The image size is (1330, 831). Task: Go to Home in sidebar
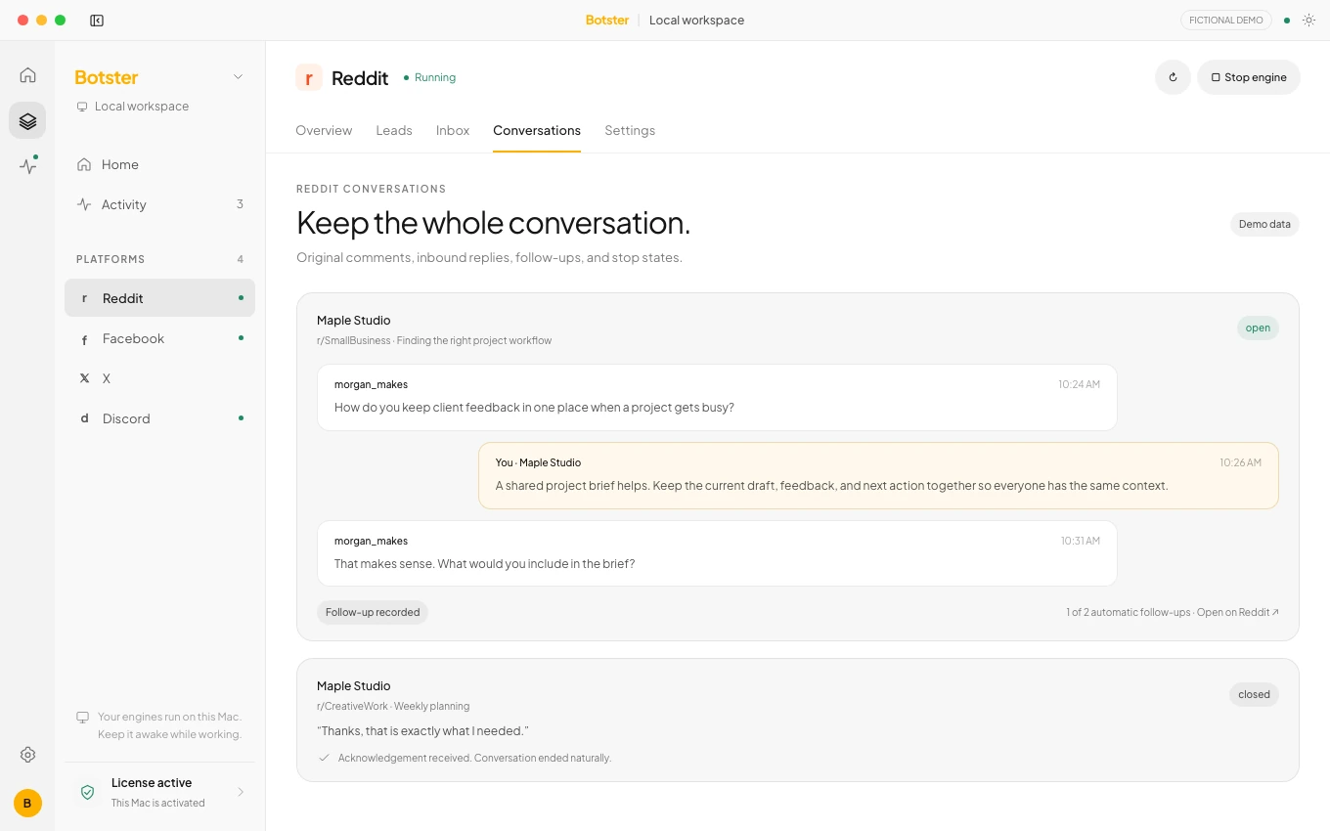159,164
